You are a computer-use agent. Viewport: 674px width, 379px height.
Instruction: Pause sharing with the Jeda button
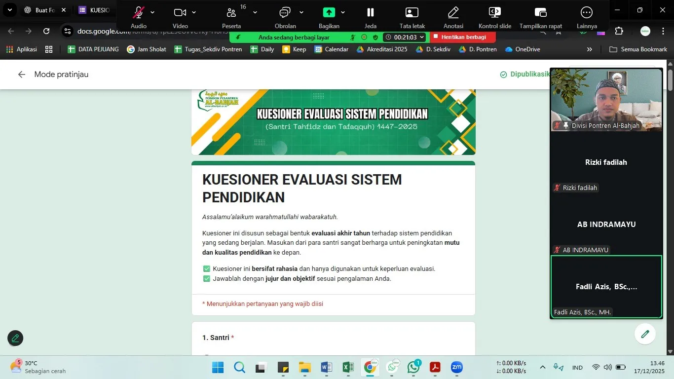click(x=370, y=13)
